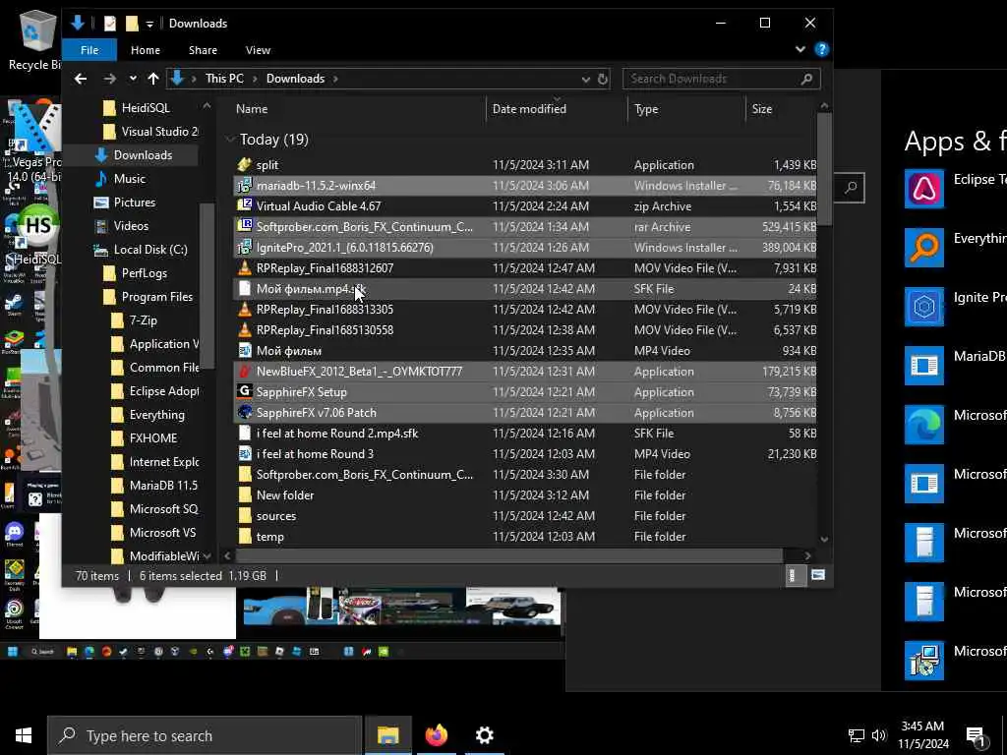
Task: Open the Windows Start menu
Action: click(24, 735)
